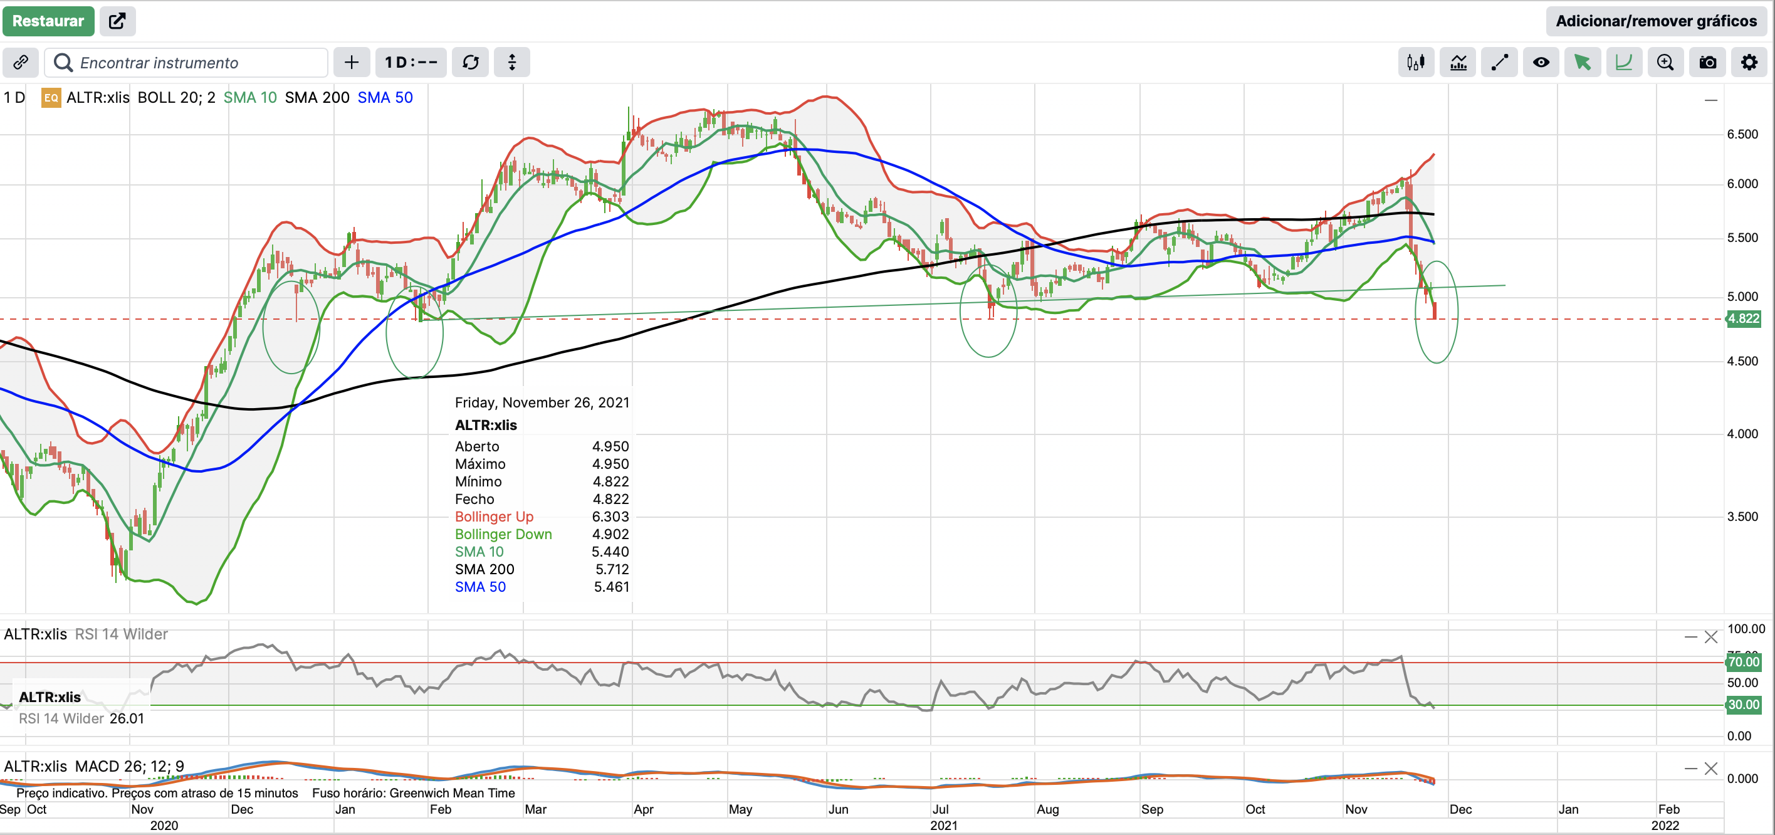Toggle the eye visibility button

[1541, 63]
